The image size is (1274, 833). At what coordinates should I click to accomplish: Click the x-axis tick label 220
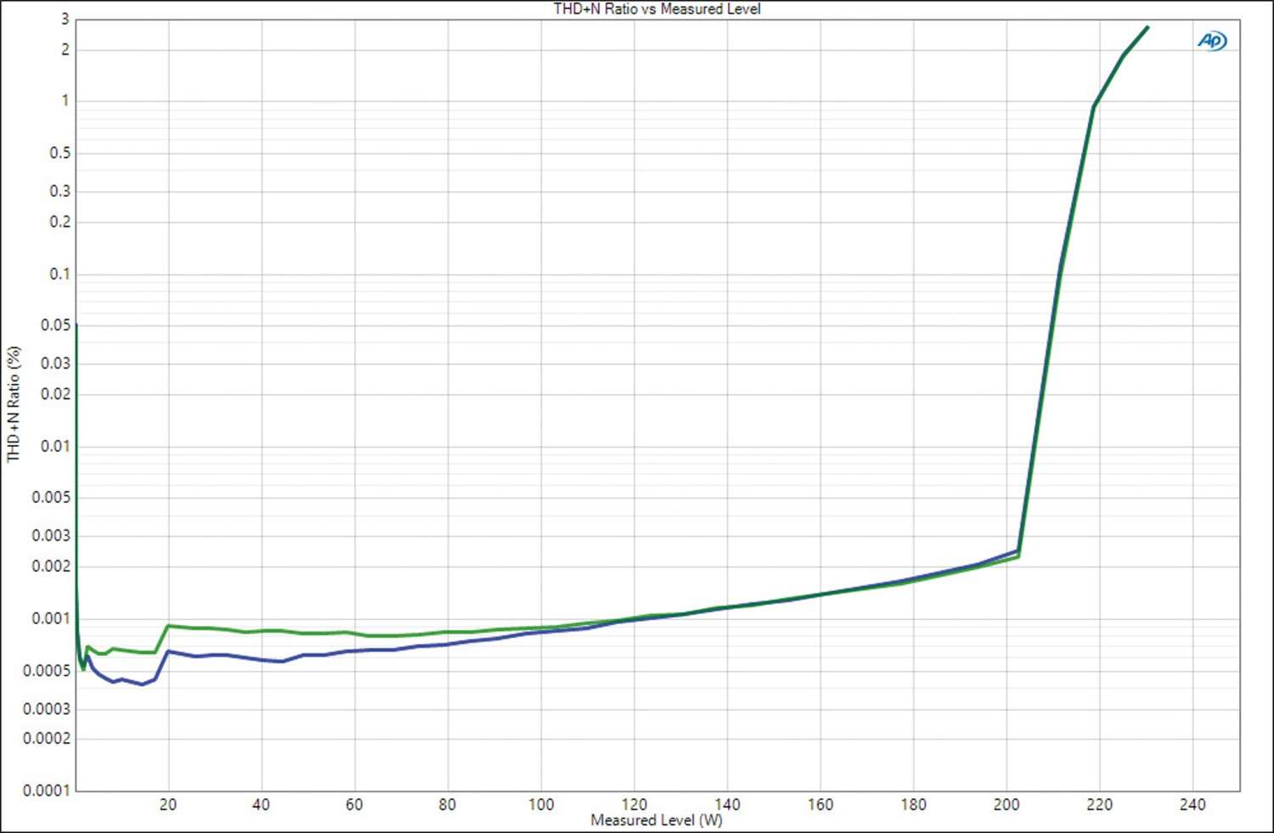1099,804
